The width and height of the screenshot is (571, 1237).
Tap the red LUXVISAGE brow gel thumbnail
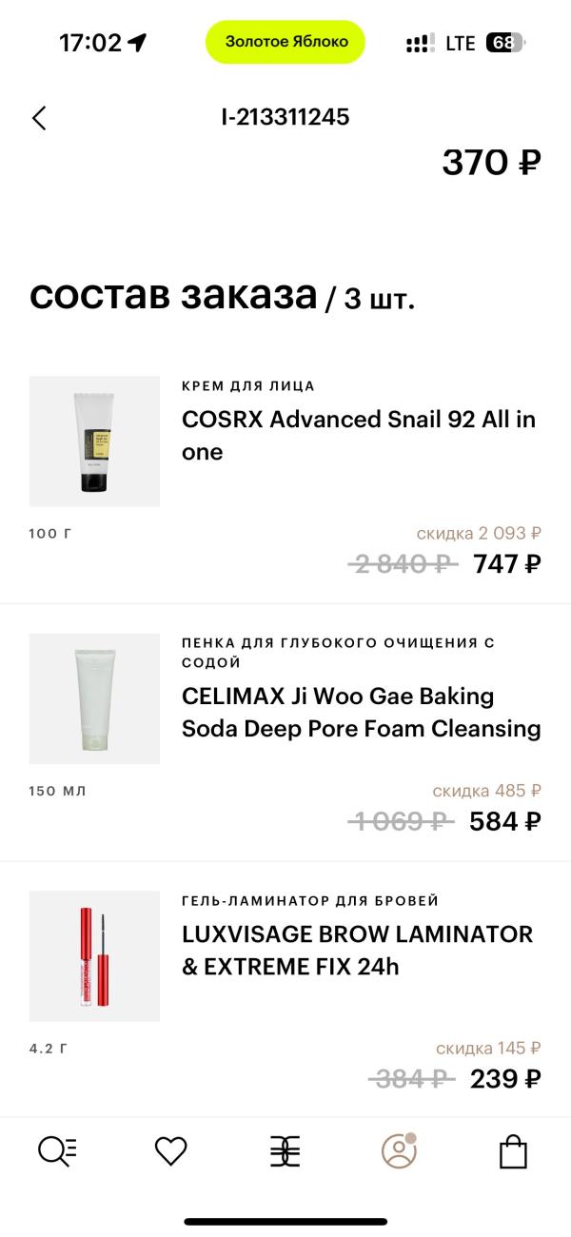(x=94, y=955)
